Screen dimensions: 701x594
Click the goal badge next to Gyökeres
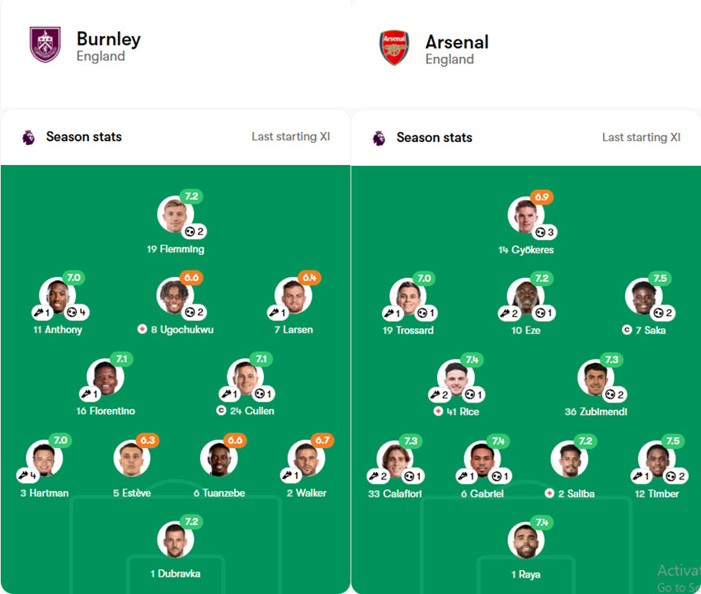click(543, 230)
